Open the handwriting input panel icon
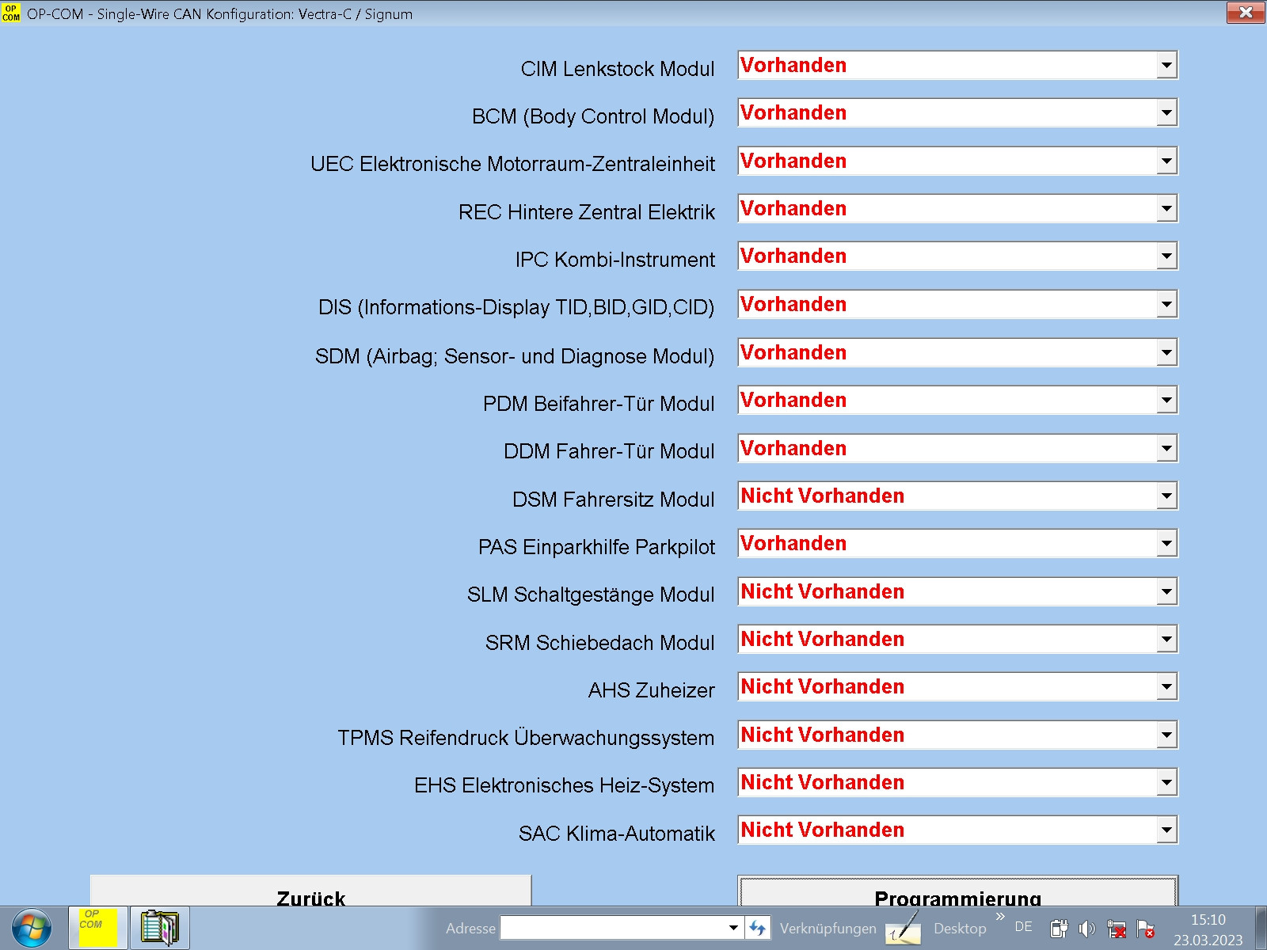1267x950 pixels. tap(904, 929)
